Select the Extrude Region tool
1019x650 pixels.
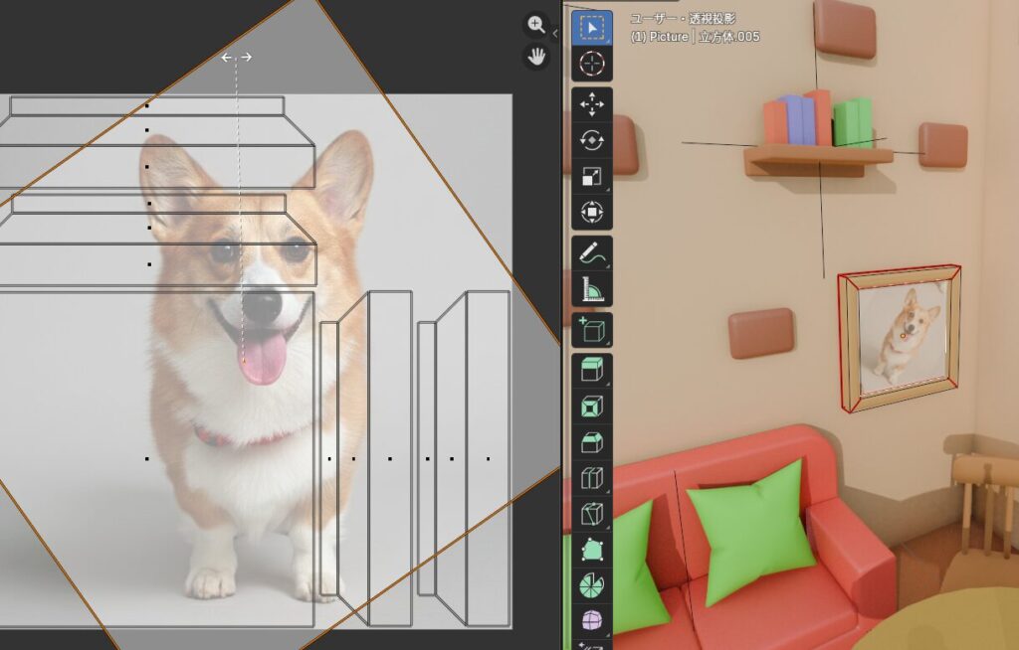(592, 370)
